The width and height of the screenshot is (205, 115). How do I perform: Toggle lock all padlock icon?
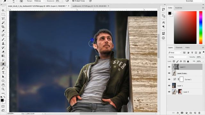[188, 61]
